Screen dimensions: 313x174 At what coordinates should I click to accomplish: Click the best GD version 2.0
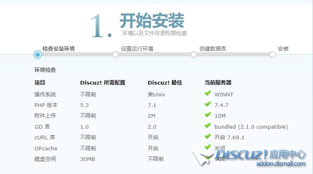[152, 127]
